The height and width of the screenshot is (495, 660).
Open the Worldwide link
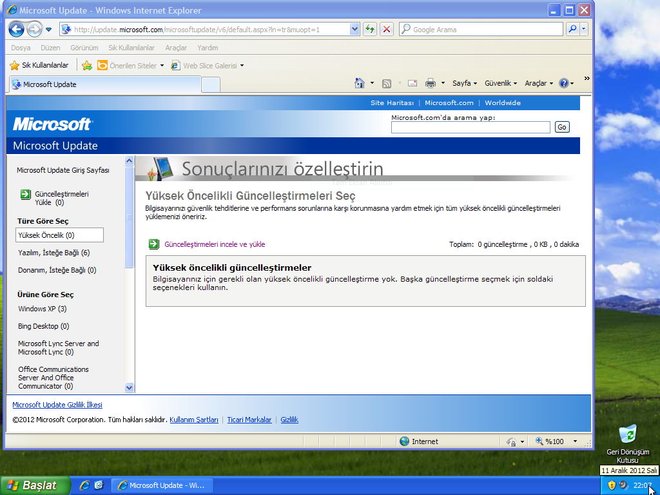pyautogui.click(x=503, y=102)
